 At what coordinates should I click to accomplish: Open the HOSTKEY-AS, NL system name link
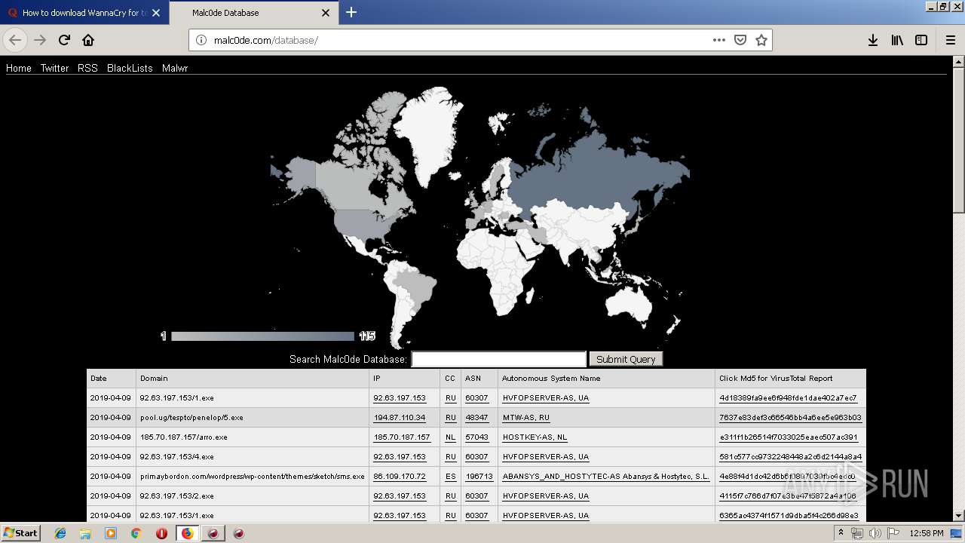click(535, 437)
